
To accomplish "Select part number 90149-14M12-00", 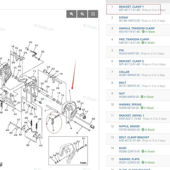I will [129, 21].
